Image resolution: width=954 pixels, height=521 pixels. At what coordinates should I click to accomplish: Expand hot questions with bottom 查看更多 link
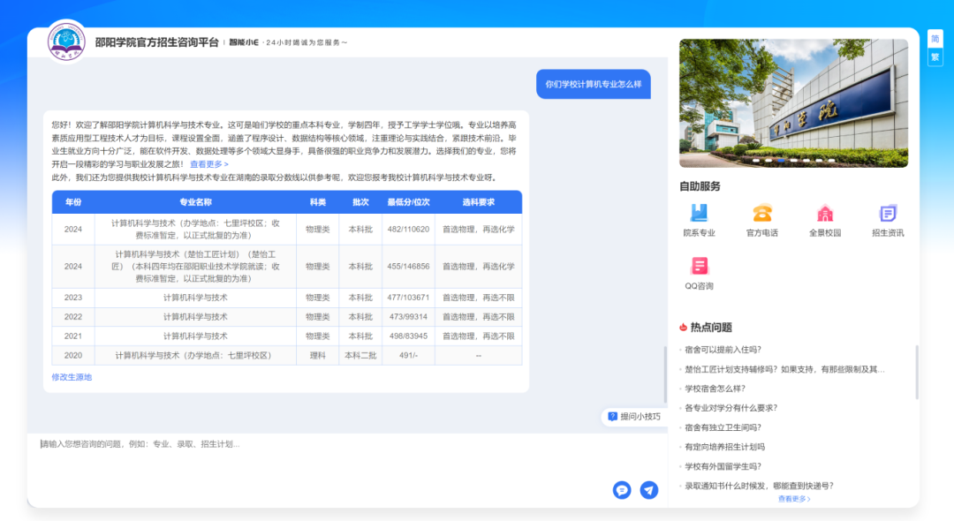[793, 499]
